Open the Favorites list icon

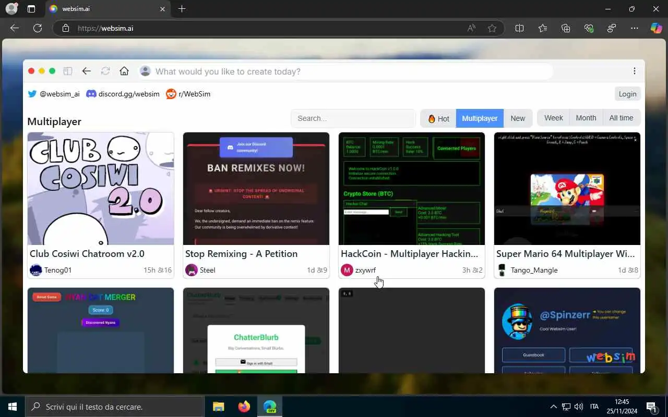point(543,28)
